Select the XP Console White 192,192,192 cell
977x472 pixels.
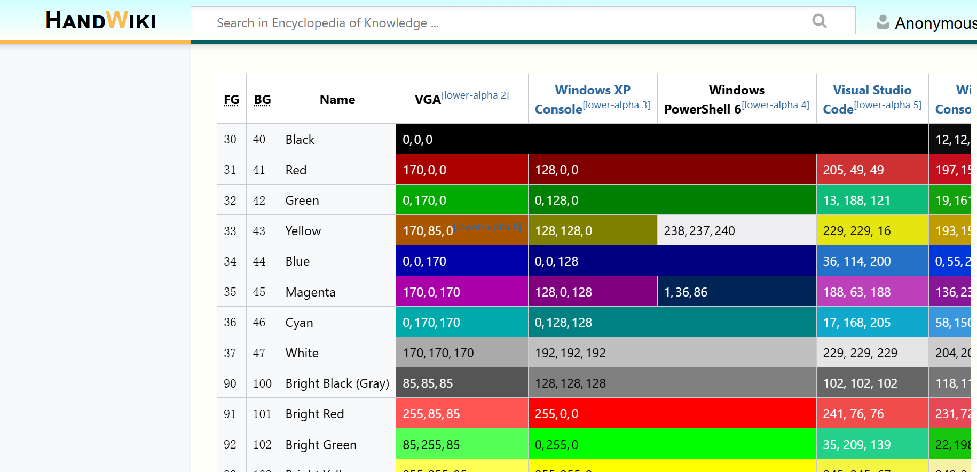pyautogui.click(x=672, y=353)
